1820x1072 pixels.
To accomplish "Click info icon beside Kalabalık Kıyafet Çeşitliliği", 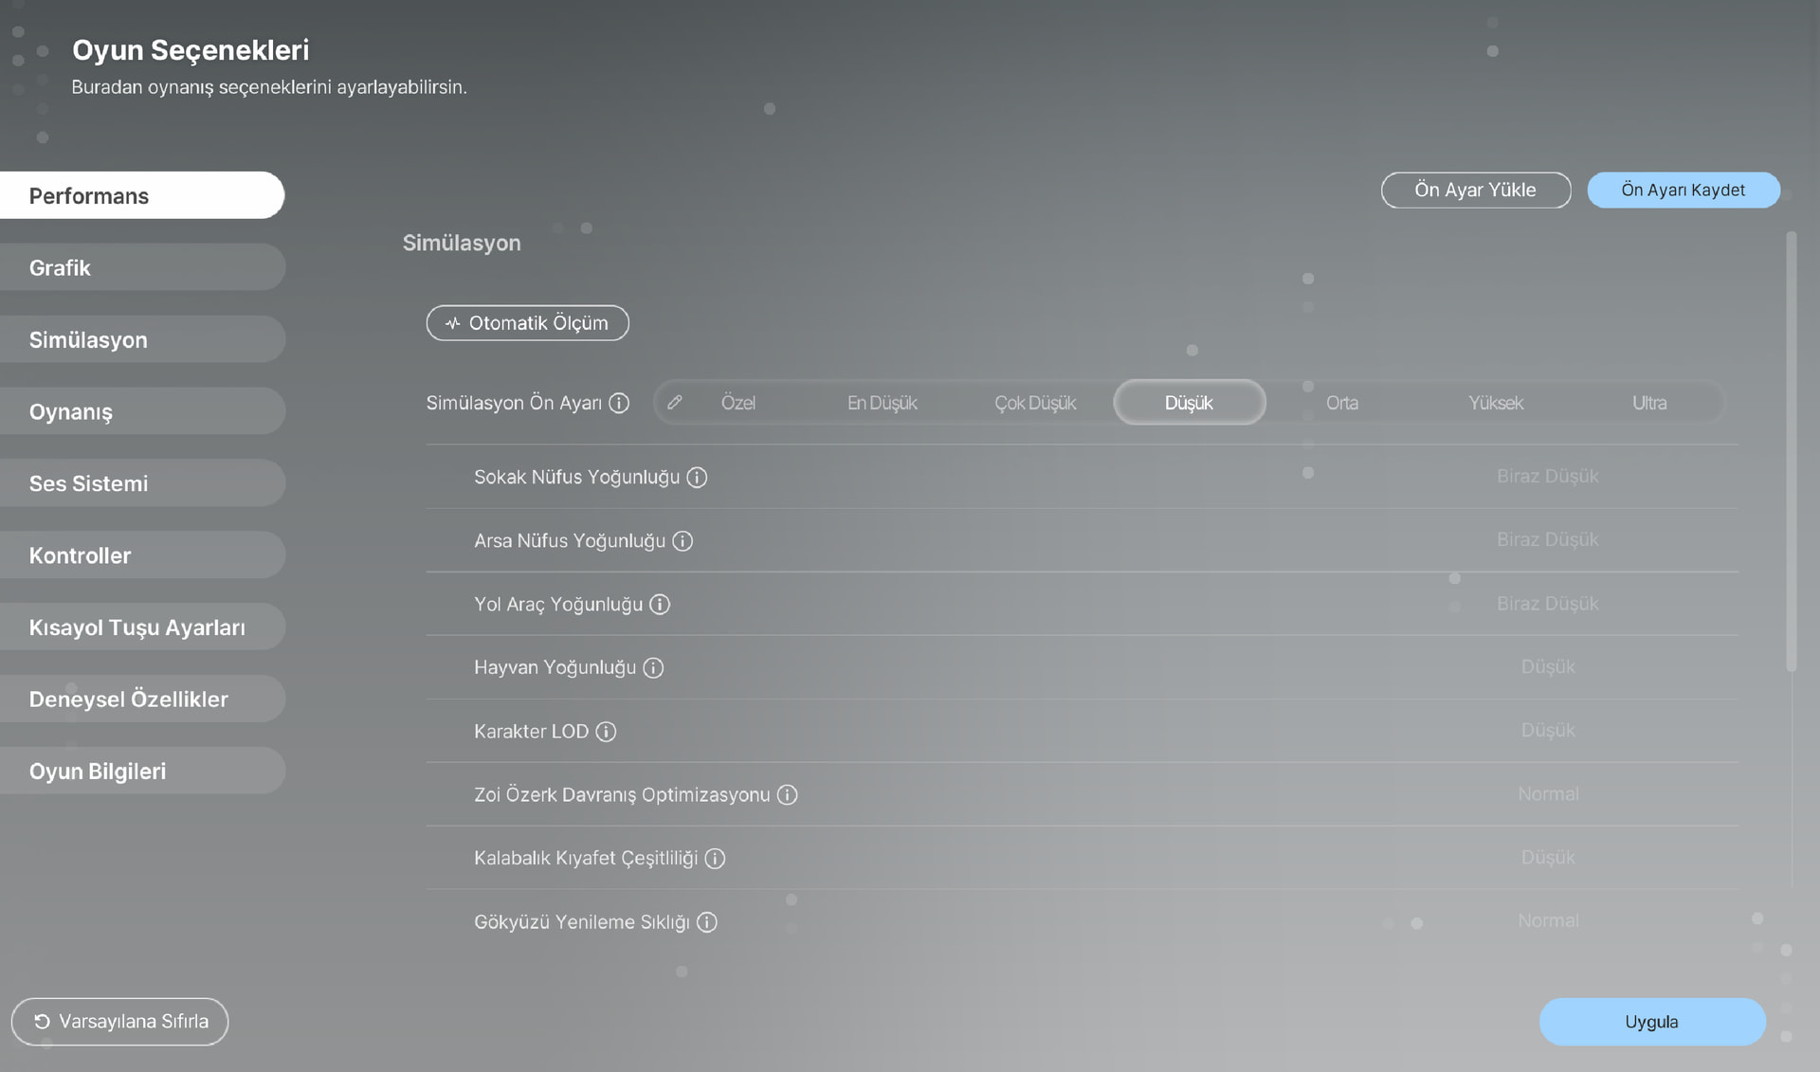I will 715,858.
